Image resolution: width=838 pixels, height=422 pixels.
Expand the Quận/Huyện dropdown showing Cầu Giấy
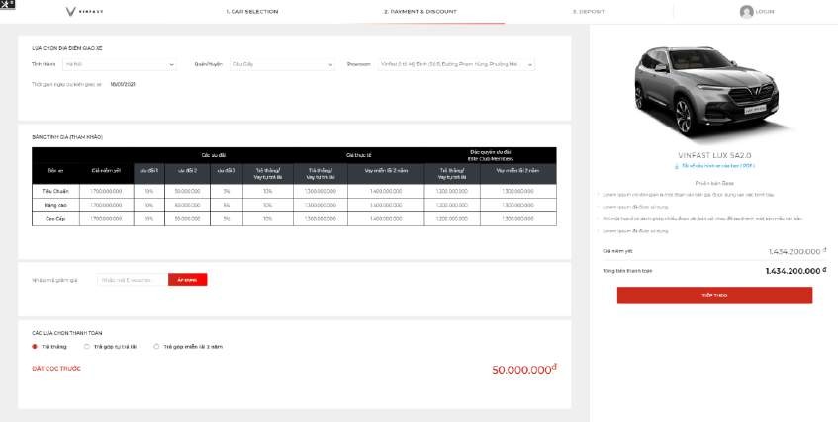[x=282, y=64]
